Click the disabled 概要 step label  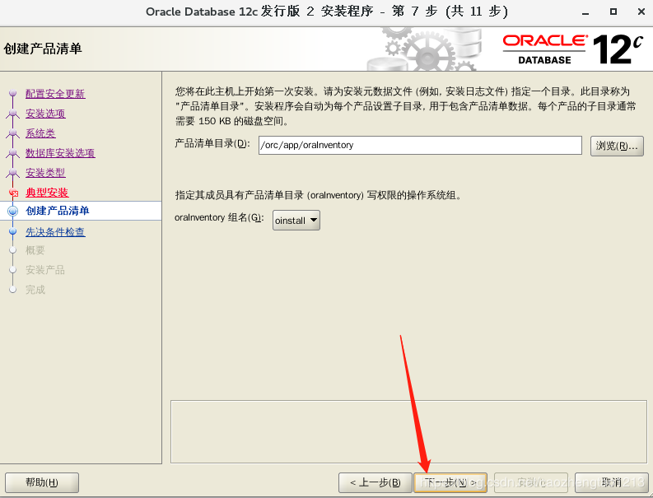click(35, 250)
